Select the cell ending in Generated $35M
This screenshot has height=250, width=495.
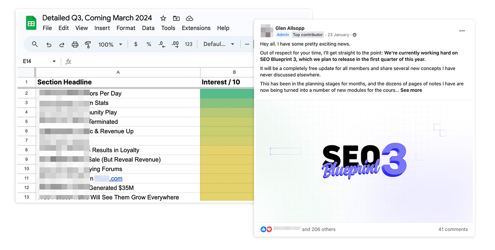118,188
